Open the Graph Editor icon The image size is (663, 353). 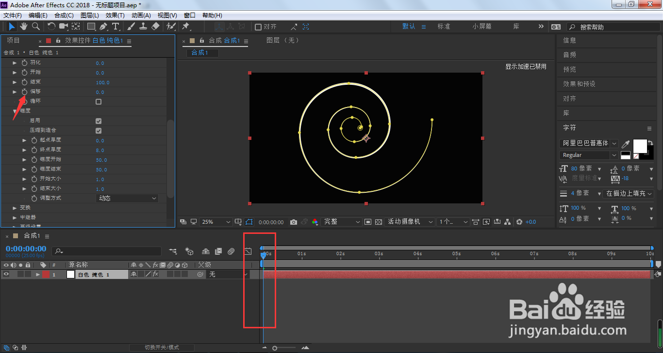tap(248, 251)
